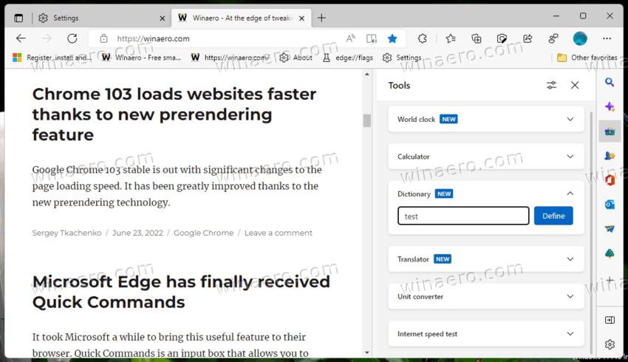This screenshot has height=362, width=628.
Task: Click the Read aloud icon in address bar
Action: click(350, 38)
